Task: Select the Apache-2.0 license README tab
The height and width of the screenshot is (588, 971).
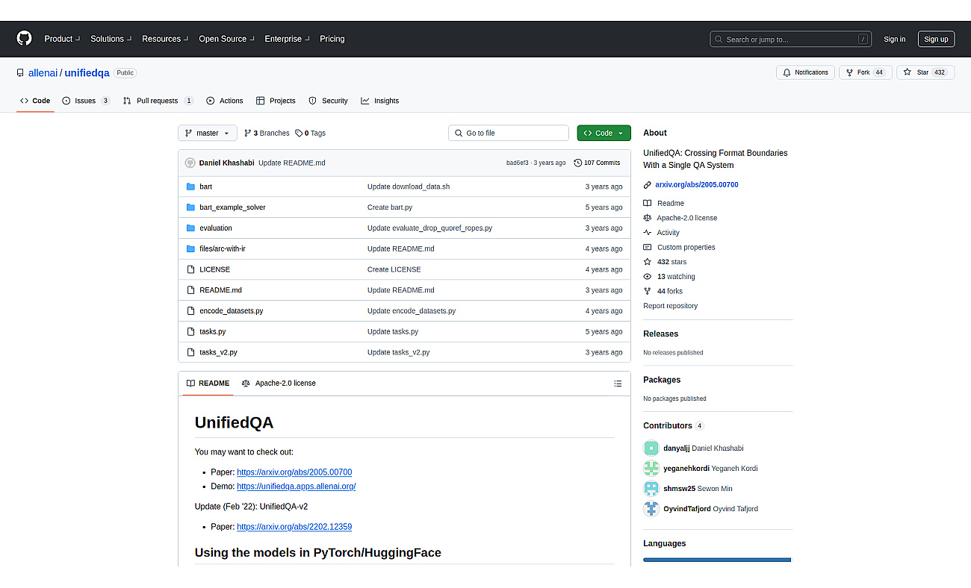Action: pyautogui.click(x=279, y=384)
